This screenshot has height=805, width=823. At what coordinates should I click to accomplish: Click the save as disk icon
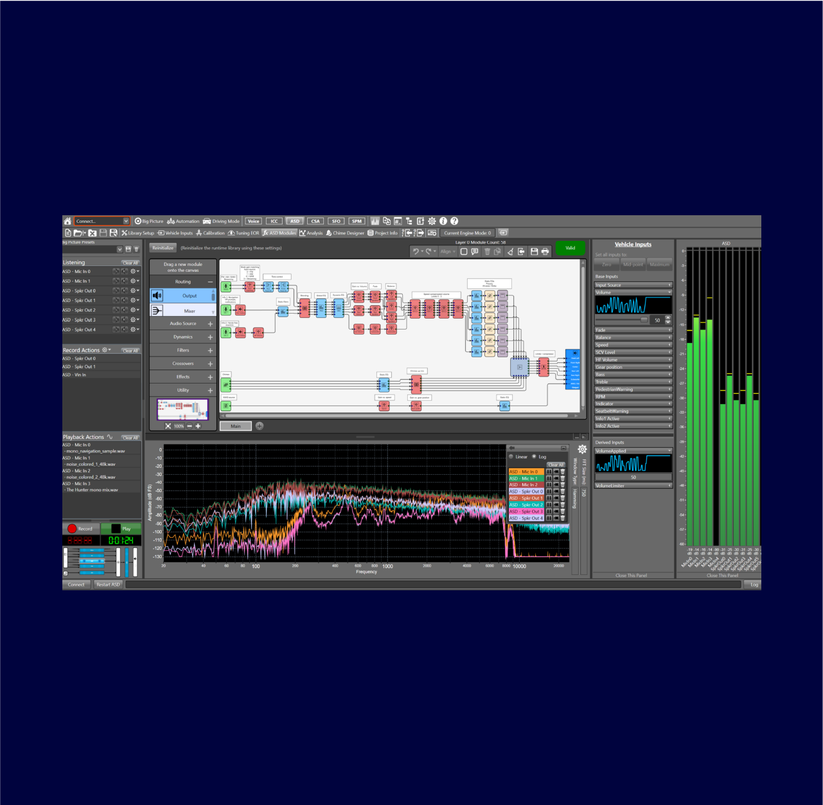click(x=114, y=233)
